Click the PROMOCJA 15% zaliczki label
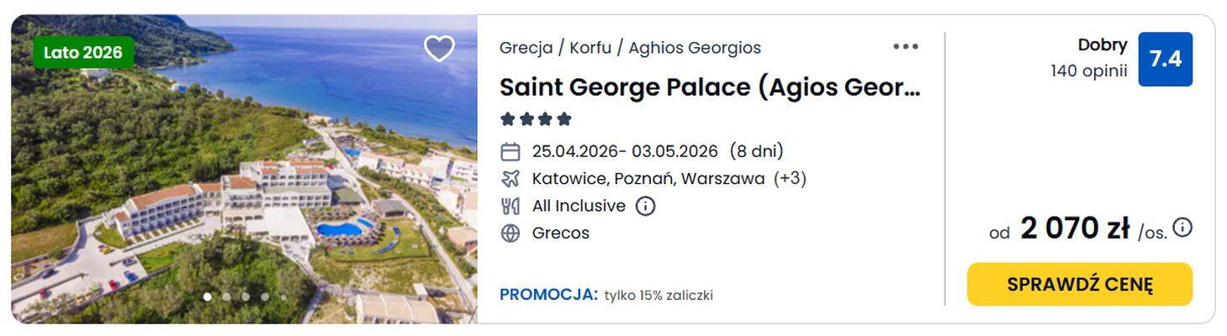The image size is (1227, 336). 606,295
